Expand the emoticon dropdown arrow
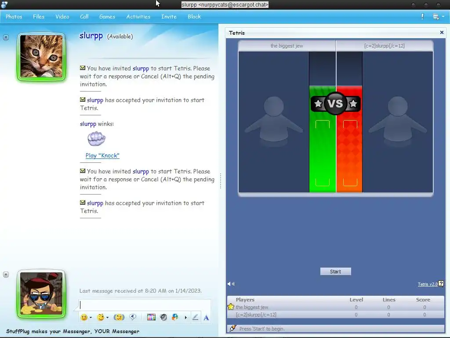The image size is (450, 338). pos(91,318)
